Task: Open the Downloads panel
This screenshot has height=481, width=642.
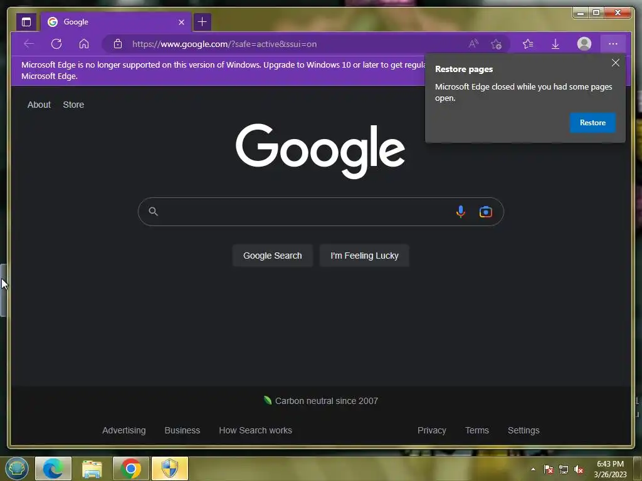Action: (x=555, y=44)
